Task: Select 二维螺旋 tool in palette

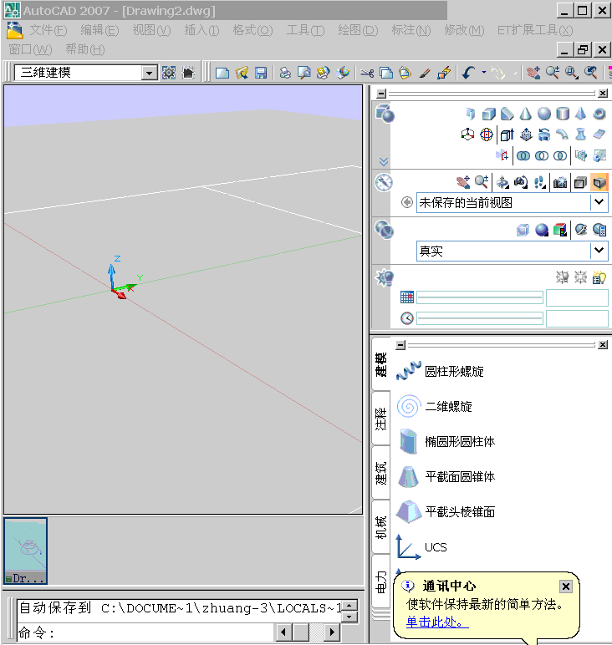Action: [434, 406]
